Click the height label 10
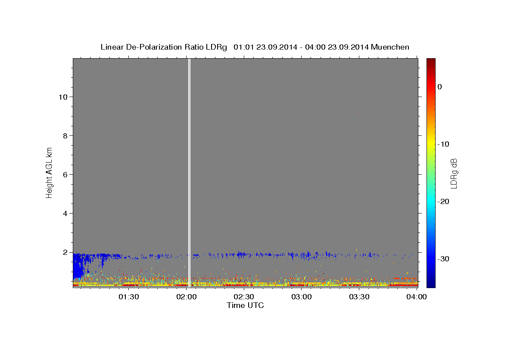Screen dimensions: 517x345 click(62, 97)
